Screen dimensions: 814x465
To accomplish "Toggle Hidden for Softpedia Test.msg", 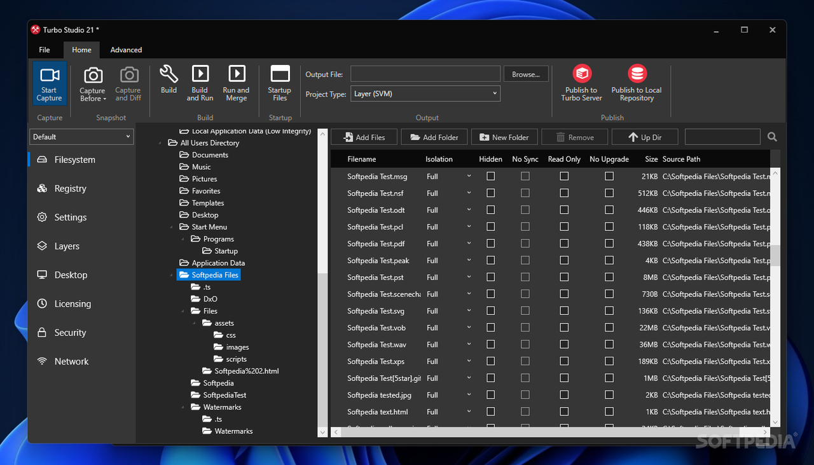I will [490, 176].
